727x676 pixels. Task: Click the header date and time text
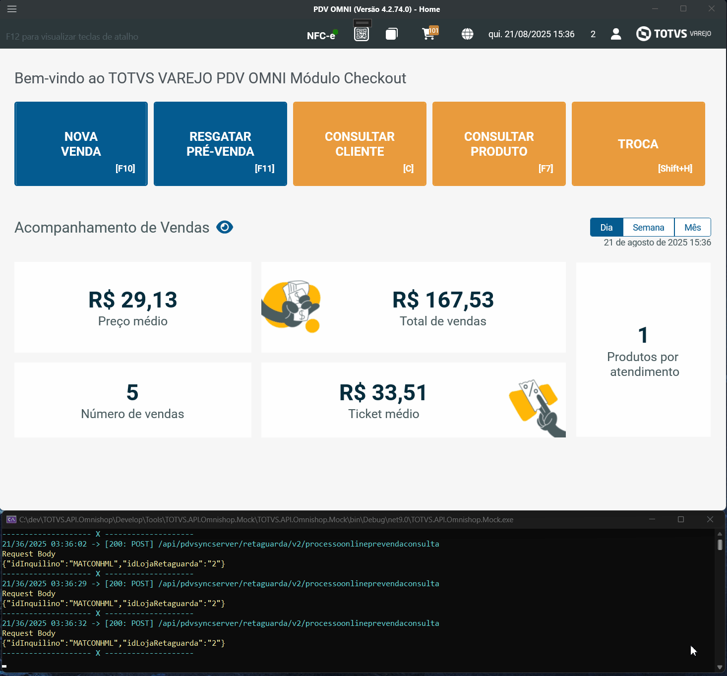532,34
